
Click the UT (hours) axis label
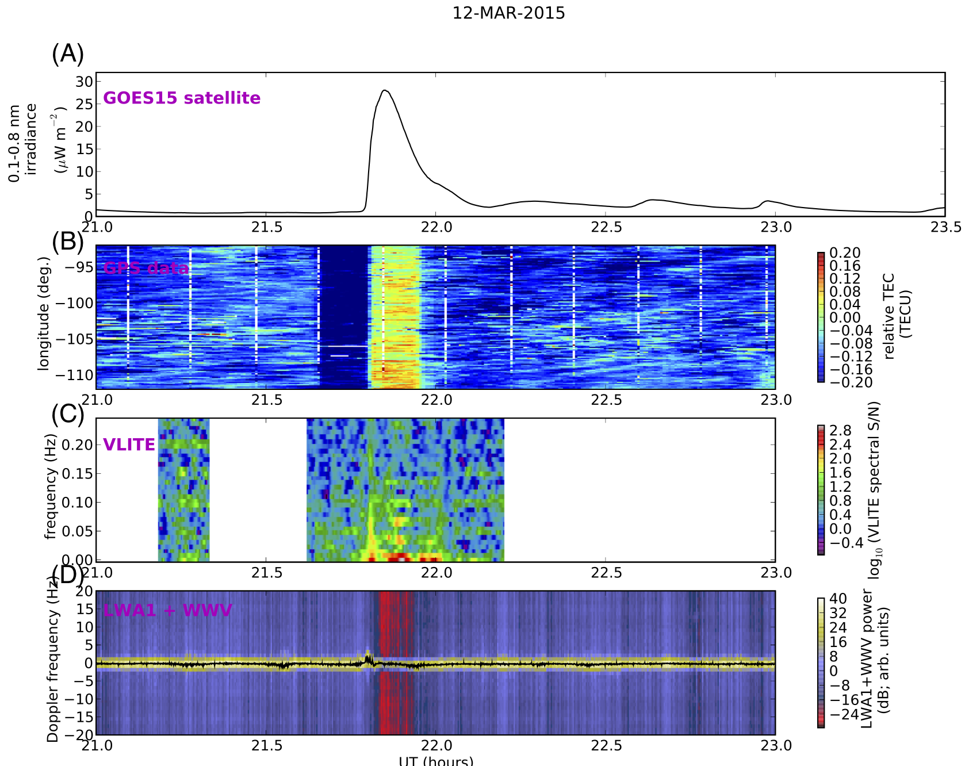[x=436, y=761]
